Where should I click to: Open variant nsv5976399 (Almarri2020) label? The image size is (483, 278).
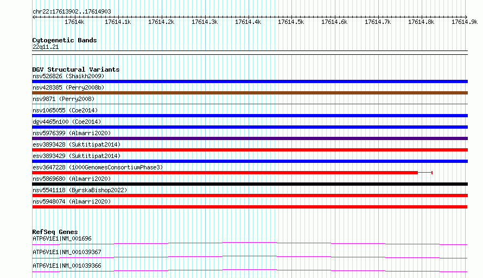coord(72,133)
